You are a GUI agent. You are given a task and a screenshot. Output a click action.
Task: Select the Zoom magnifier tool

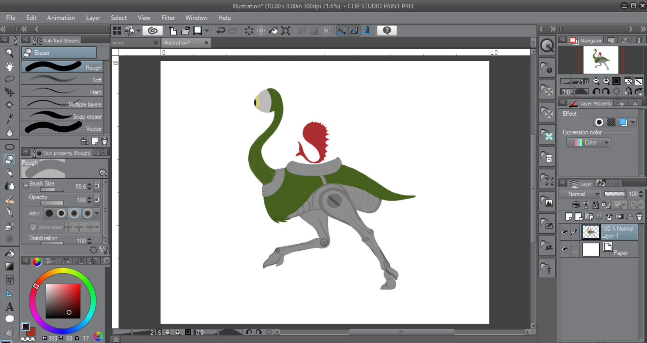[x=9, y=53]
